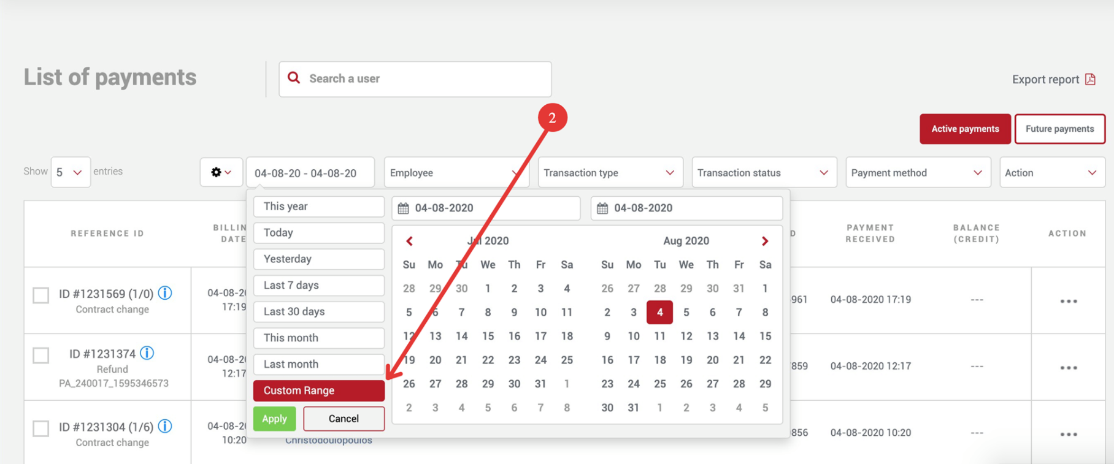Open the gear settings menu
This screenshot has width=1114, height=464.
pos(221,172)
